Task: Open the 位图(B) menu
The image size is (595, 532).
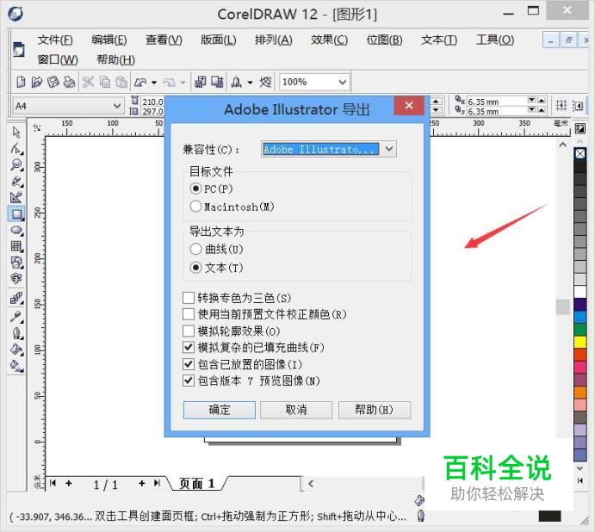Action: pyautogui.click(x=384, y=40)
